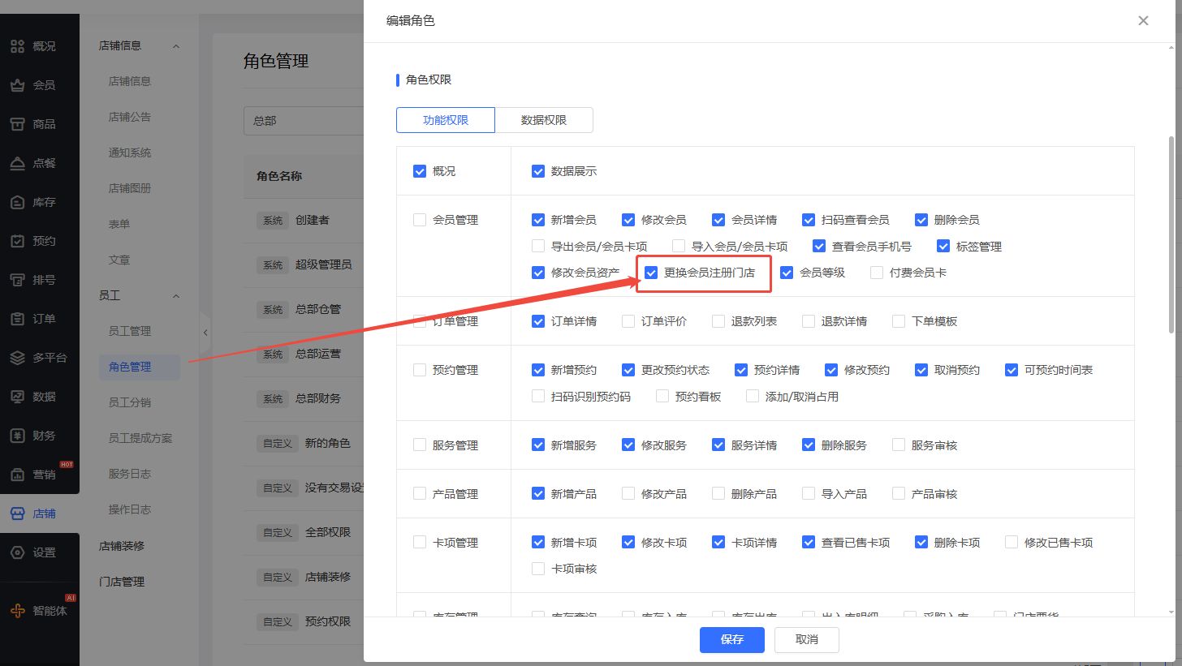The height and width of the screenshot is (666, 1182).
Task: Click the dialog's vertical scrollbar
Action: pyautogui.click(x=1171, y=235)
